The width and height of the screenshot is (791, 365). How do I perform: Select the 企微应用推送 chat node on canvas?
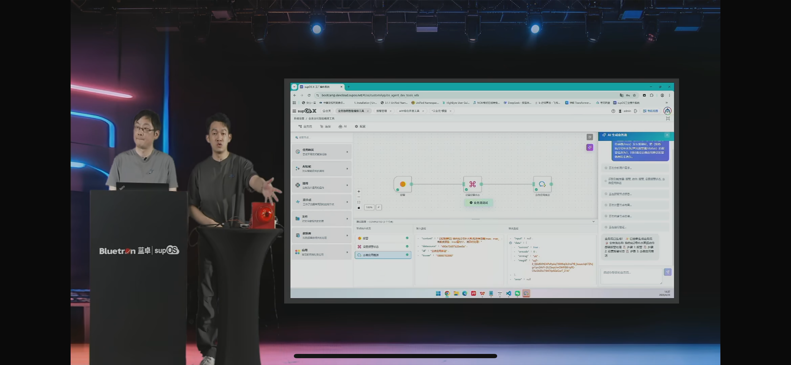tap(542, 184)
